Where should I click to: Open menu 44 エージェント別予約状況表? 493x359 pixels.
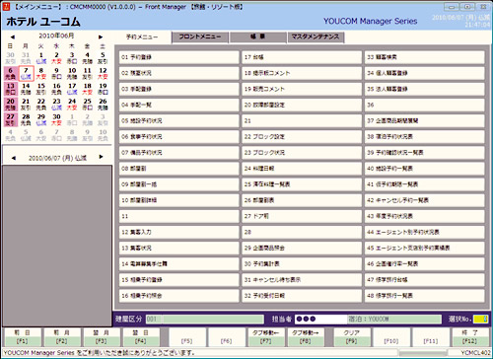425,232
